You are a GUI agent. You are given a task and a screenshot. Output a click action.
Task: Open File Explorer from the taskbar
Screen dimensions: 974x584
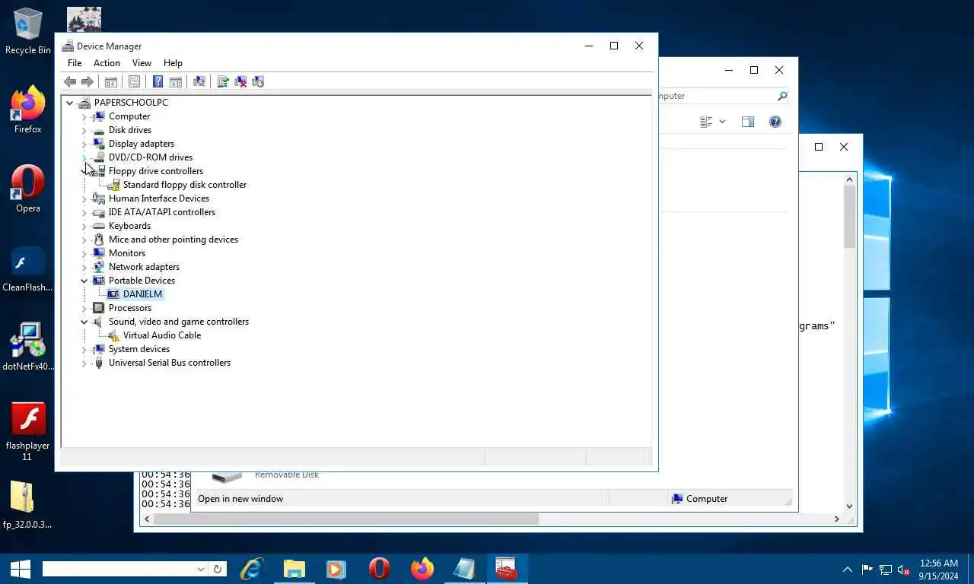pyautogui.click(x=294, y=569)
